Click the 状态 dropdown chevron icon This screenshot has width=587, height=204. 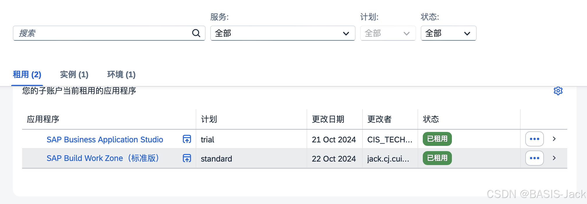point(466,33)
